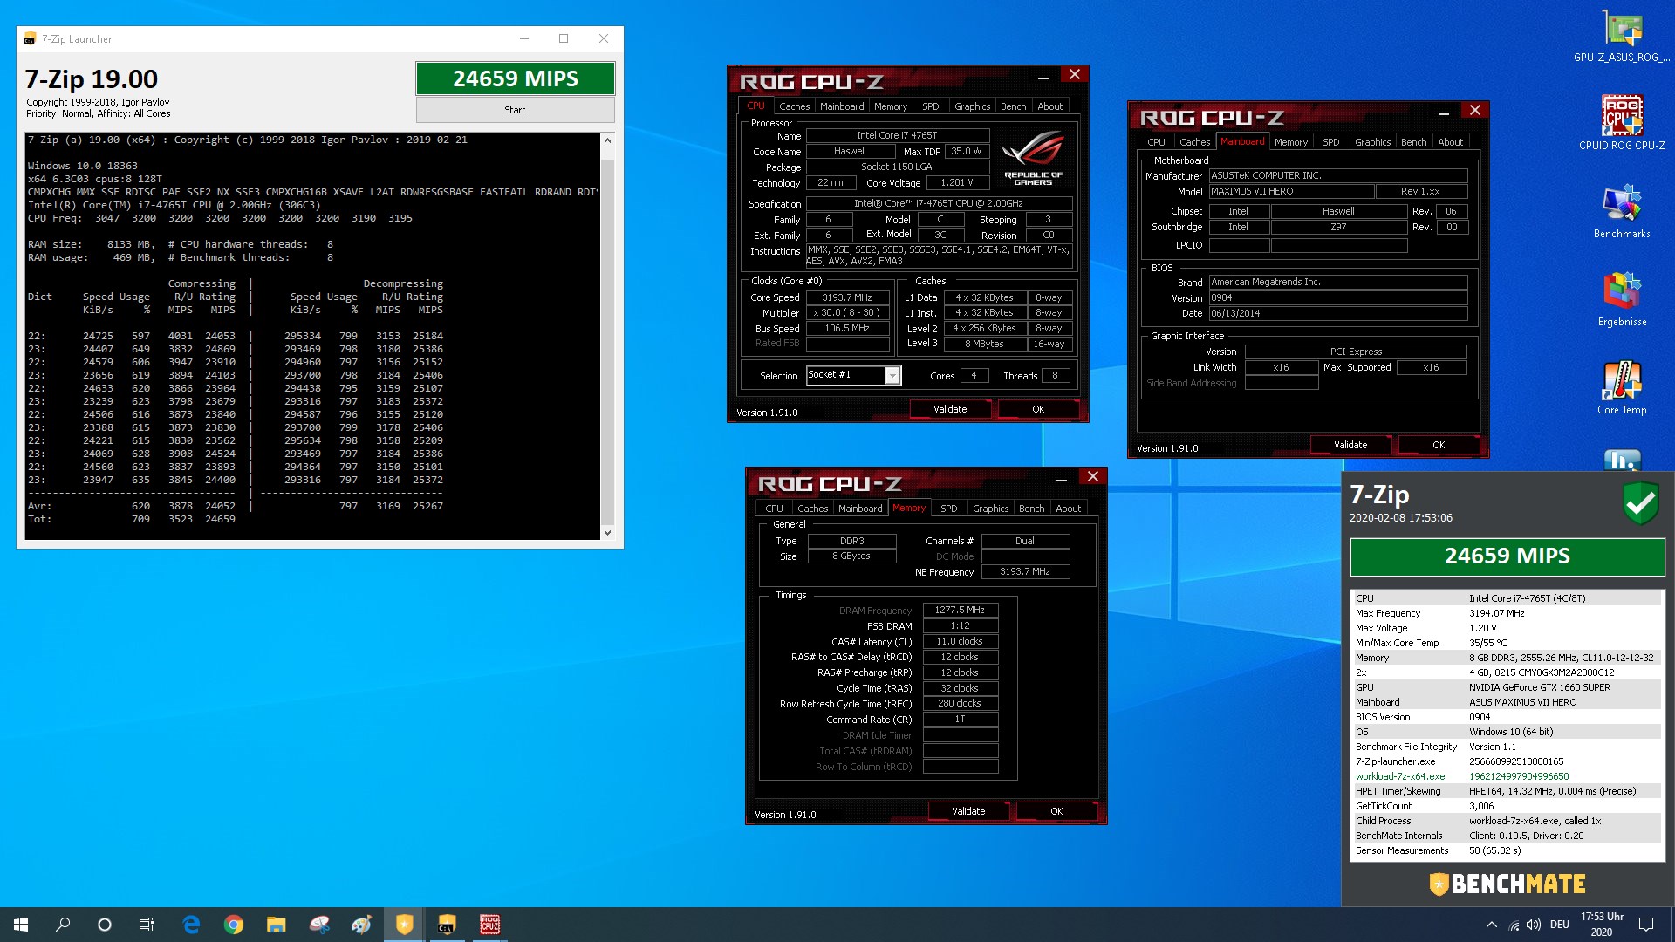The image size is (1675, 942).
Task: Open Graphics tab in Memory window
Action: point(990,509)
